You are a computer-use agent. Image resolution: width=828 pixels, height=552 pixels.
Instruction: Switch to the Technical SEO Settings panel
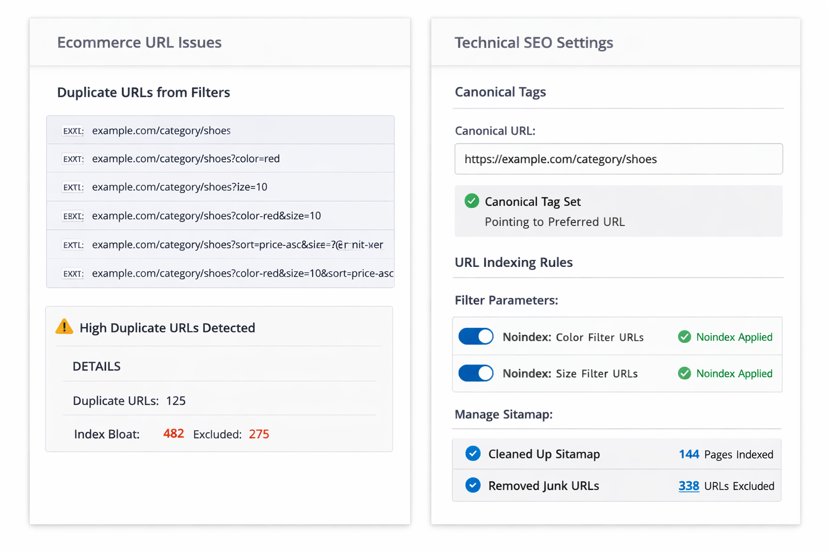(534, 43)
